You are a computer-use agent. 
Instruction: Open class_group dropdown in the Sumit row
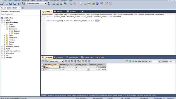tap(88, 67)
